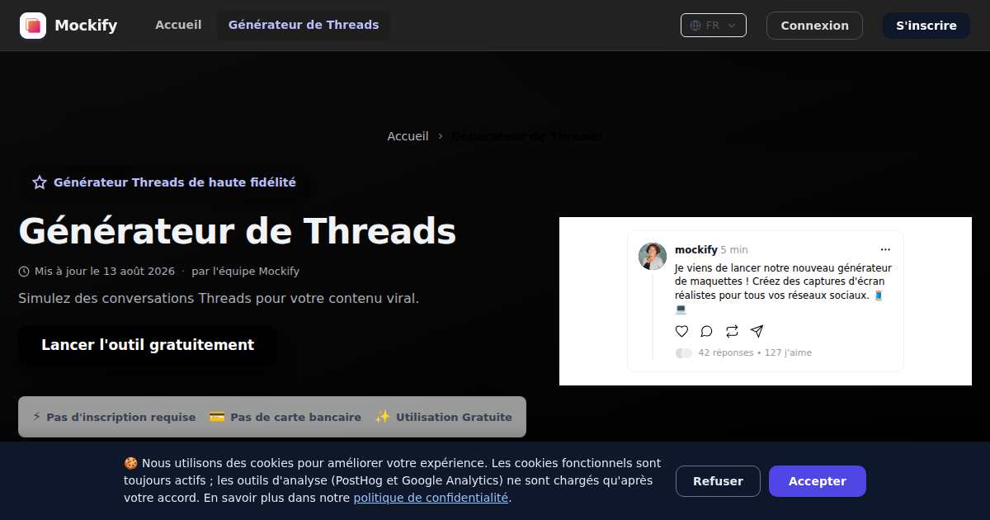The image size is (990, 520).
Task: Click the lightning bolt icon
Action: [36, 417]
